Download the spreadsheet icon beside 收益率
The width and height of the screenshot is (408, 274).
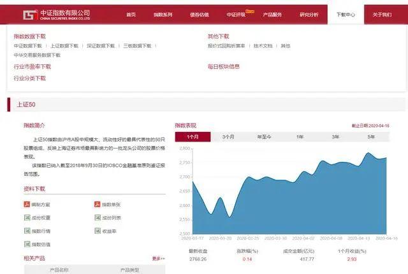point(98,231)
